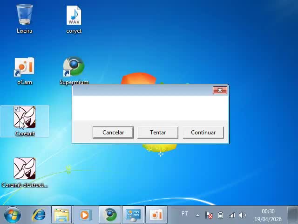Switch to oCam taskbar button
This screenshot has width=298, height=224.
click(x=156, y=215)
